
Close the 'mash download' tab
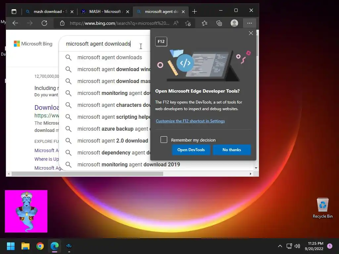pos(72,12)
